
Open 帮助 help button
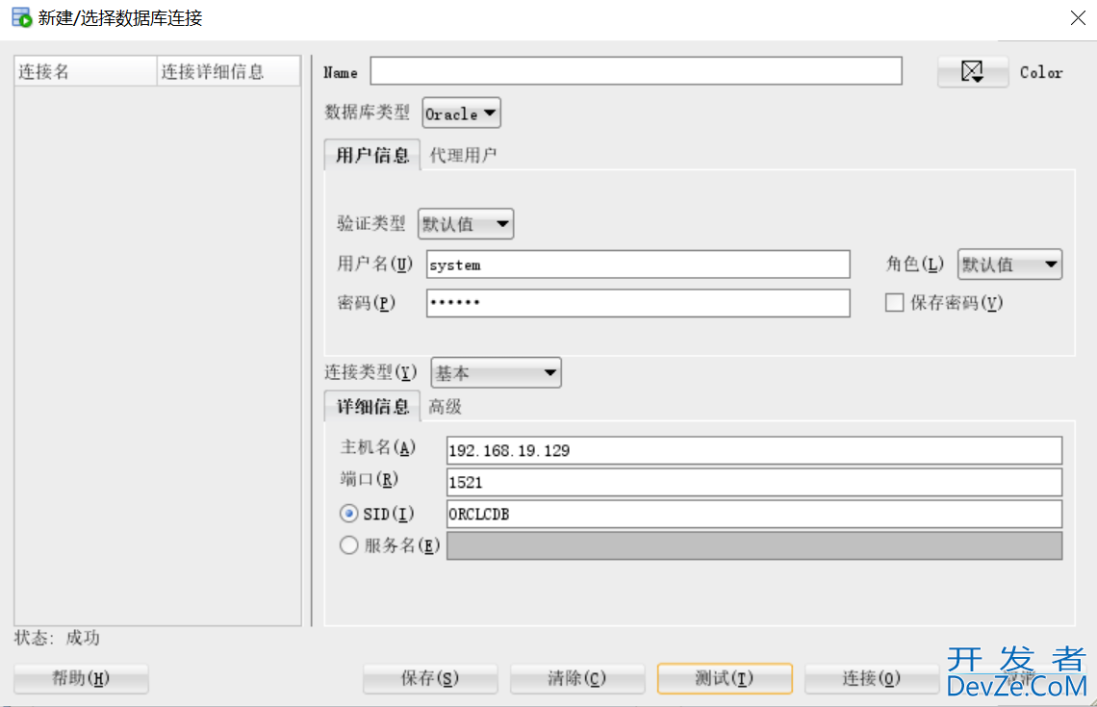click(81, 678)
